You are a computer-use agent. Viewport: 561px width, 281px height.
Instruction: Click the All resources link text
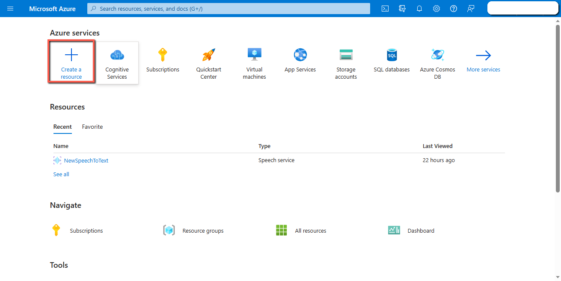pyautogui.click(x=311, y=231)
